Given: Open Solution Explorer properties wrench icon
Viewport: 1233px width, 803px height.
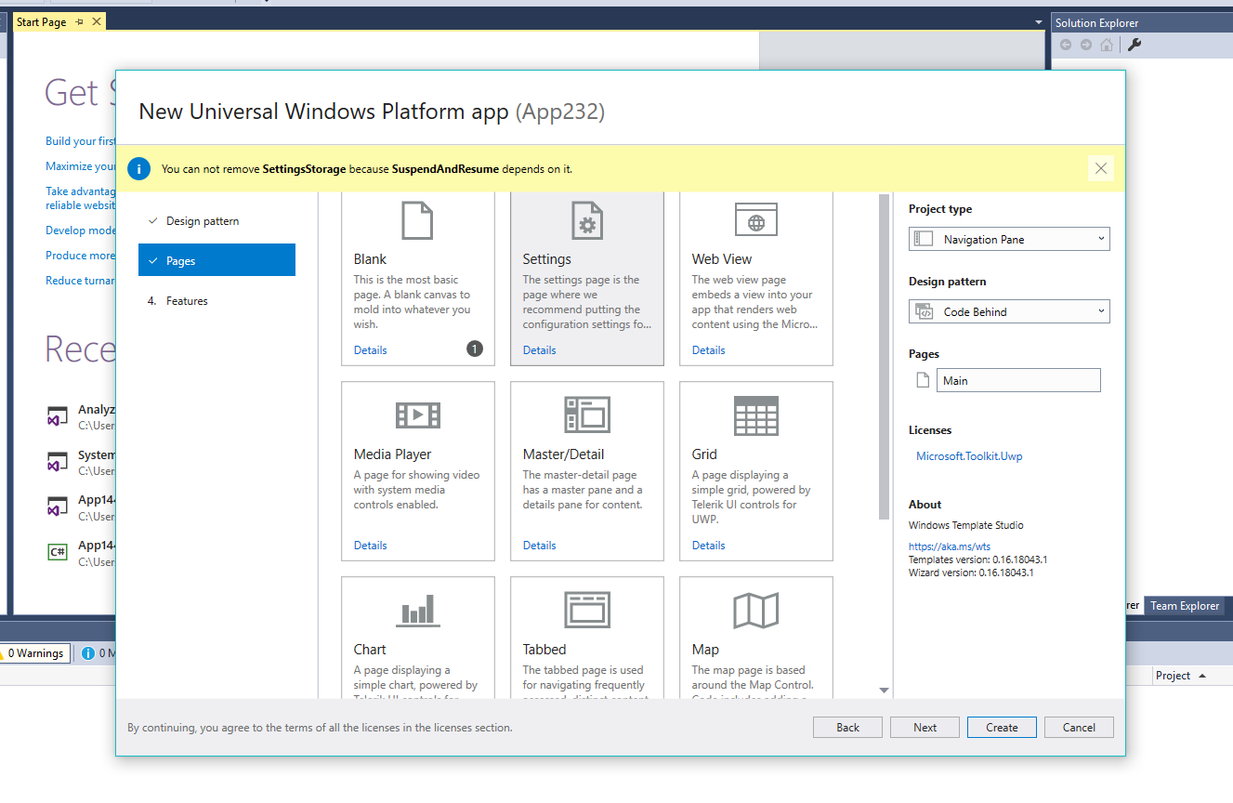Looking at the screenshot, I should [1135, 44].
